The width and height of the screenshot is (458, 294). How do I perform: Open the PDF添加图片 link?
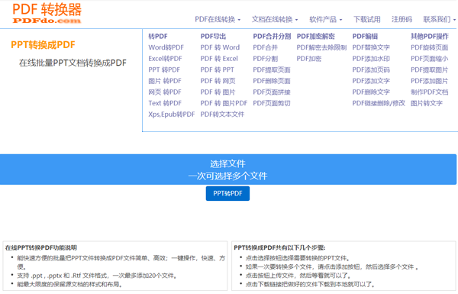click(x=429, y=81)
